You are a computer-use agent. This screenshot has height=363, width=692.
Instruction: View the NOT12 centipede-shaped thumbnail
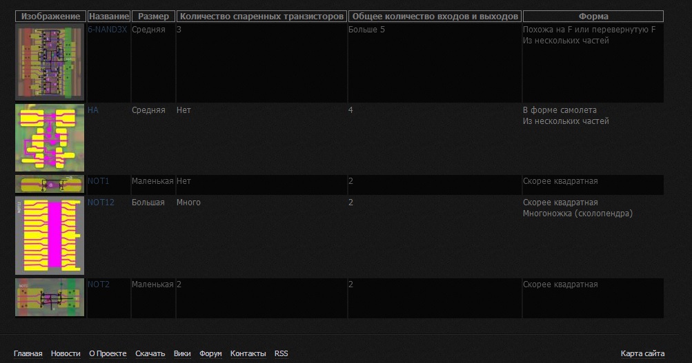[50, 236]
